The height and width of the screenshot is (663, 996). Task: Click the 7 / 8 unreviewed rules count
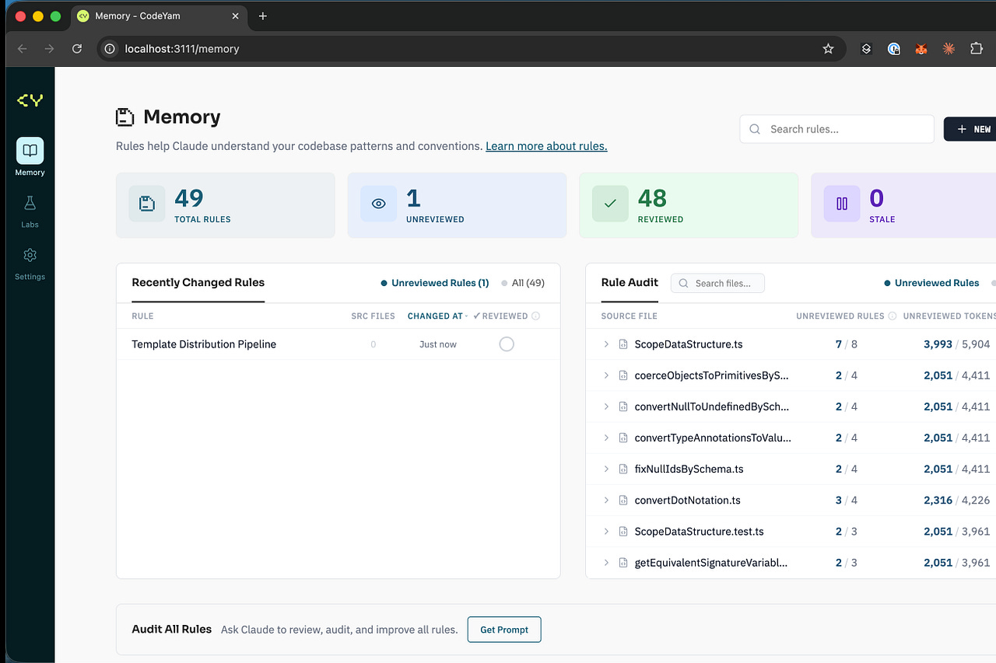click(847, 344)
